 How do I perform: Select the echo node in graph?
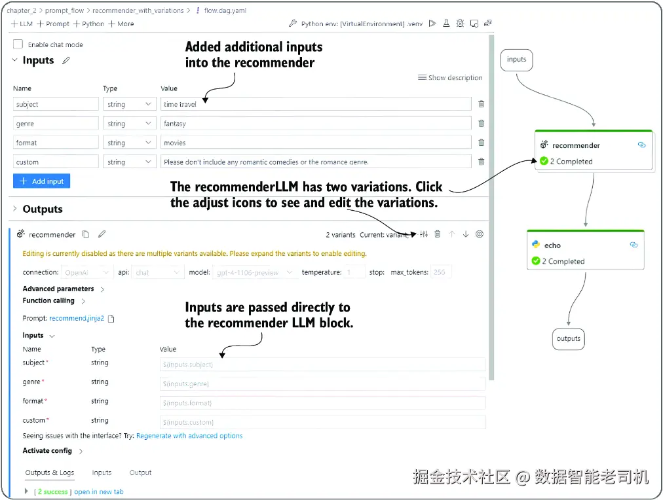pyautogui.click(x=586, y=250)
